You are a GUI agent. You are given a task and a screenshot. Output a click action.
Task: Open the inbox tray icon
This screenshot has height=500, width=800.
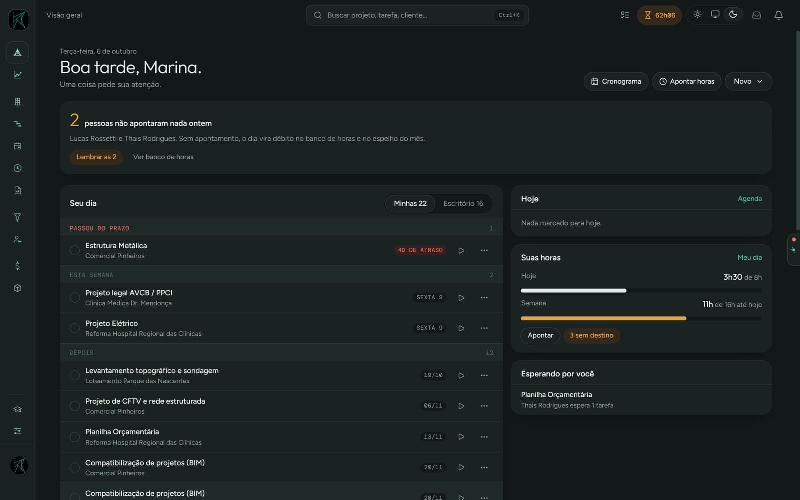tap(757, 15)
